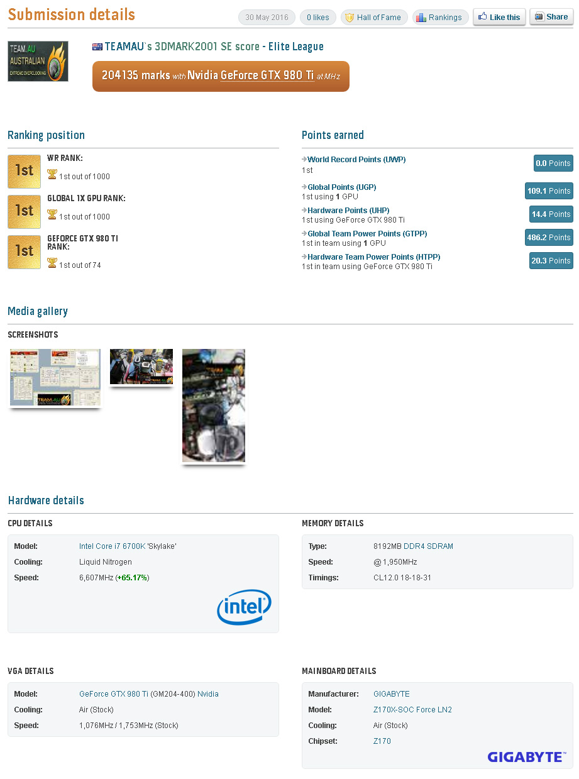579x779 pixels.
Task: Click the +65.17% overclock value
Action: click(132, 578)
